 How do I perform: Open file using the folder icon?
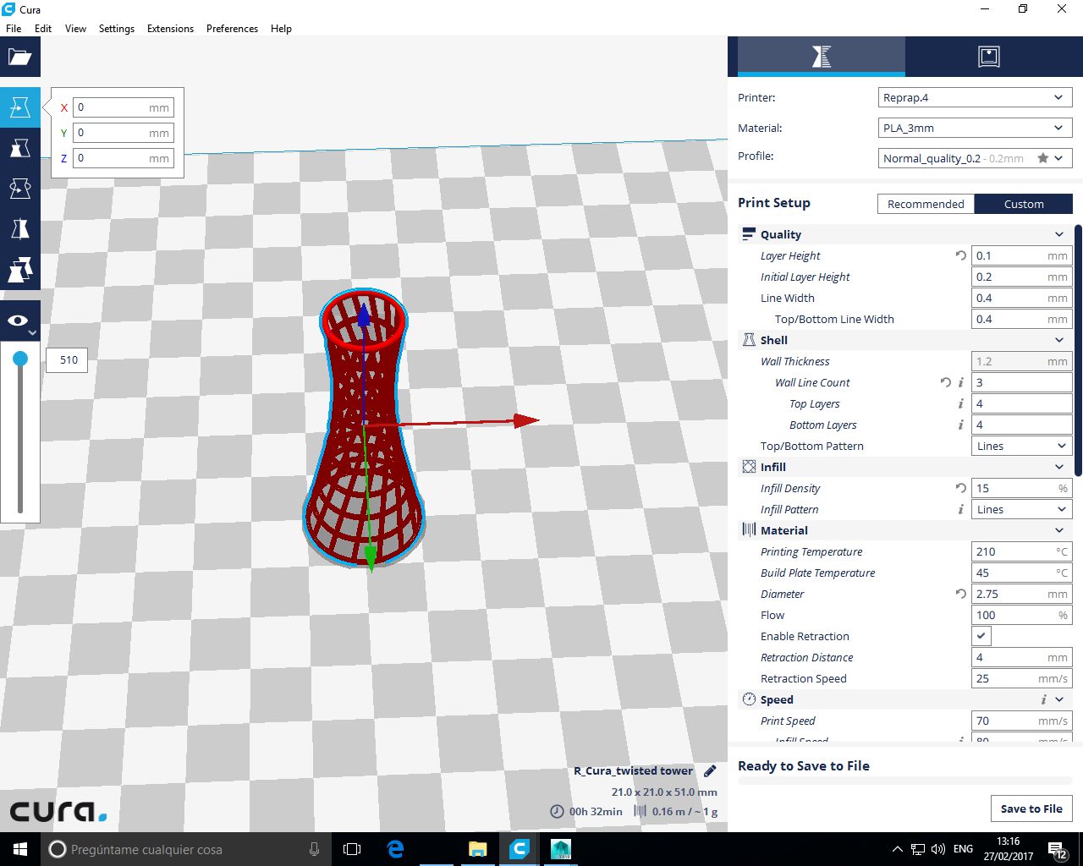click(x=19, y=58)
